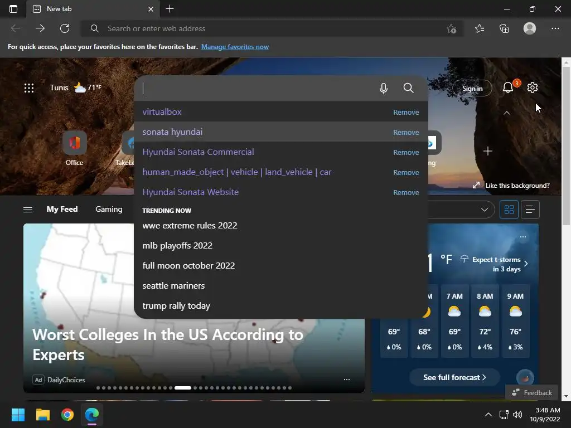Click the Feedback button

point(531,393)
